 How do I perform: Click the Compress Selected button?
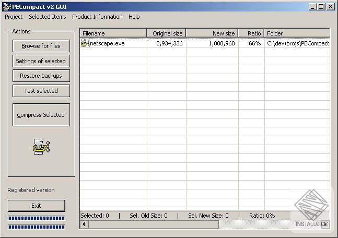(41, 115)
